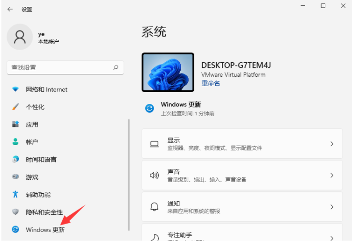The height and width of the screenshot is (249, 352).
Task: Open 游戏 settings
Action: pos(32,177)
